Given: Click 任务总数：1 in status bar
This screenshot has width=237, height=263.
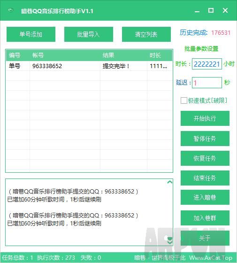Looking at the screenshot, I should [17, 257].
